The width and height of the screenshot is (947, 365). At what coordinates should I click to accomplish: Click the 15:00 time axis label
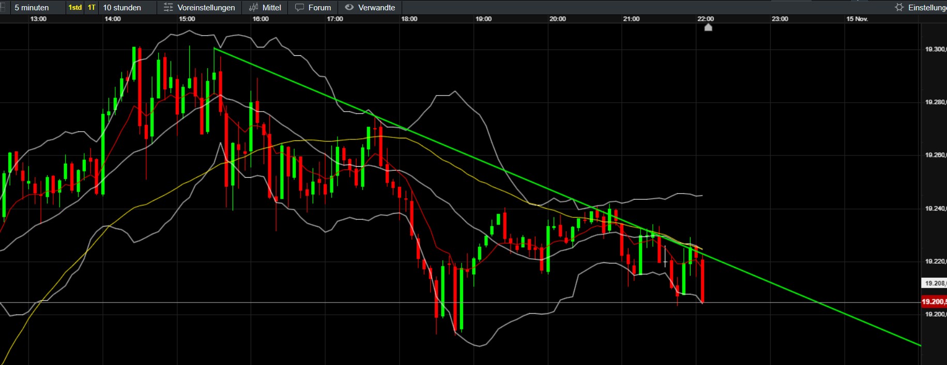coord(187,19)
